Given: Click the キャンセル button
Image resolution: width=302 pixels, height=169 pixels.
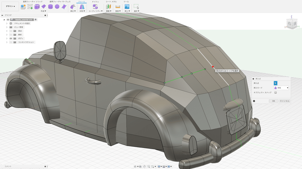Looking at the screenshot, I should pyautogui.click(x=284, y=101).
